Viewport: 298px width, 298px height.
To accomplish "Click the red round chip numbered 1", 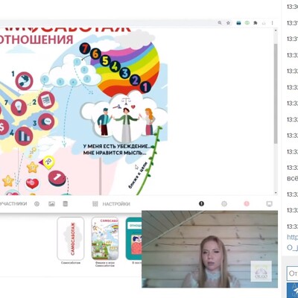I will [57, 178].
